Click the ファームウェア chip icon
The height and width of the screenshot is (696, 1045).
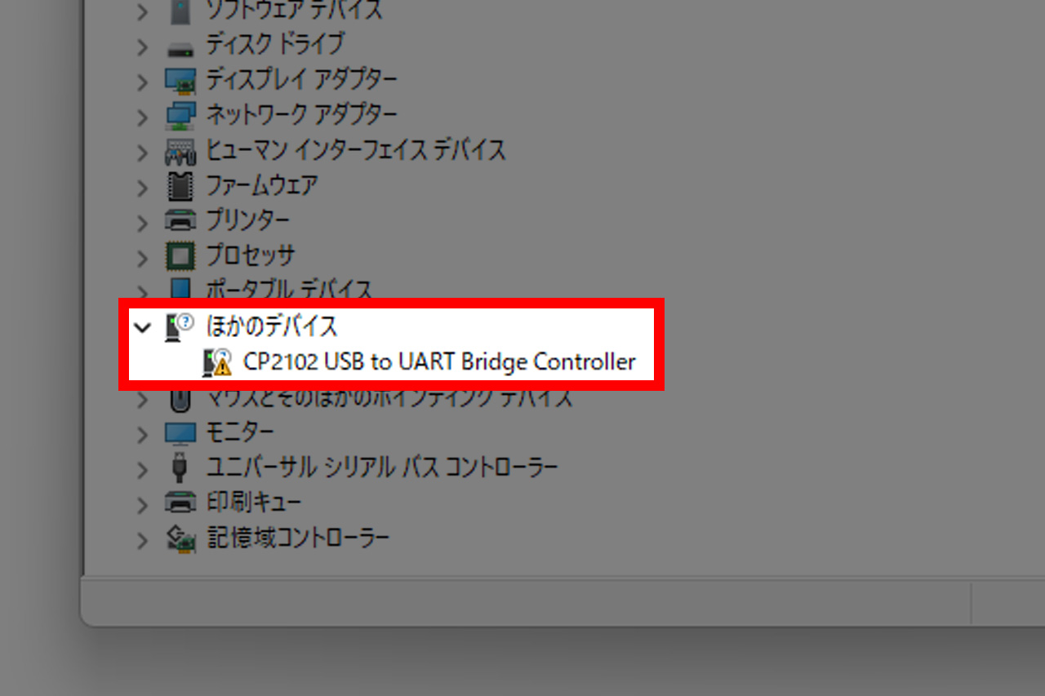pos(180,186)
